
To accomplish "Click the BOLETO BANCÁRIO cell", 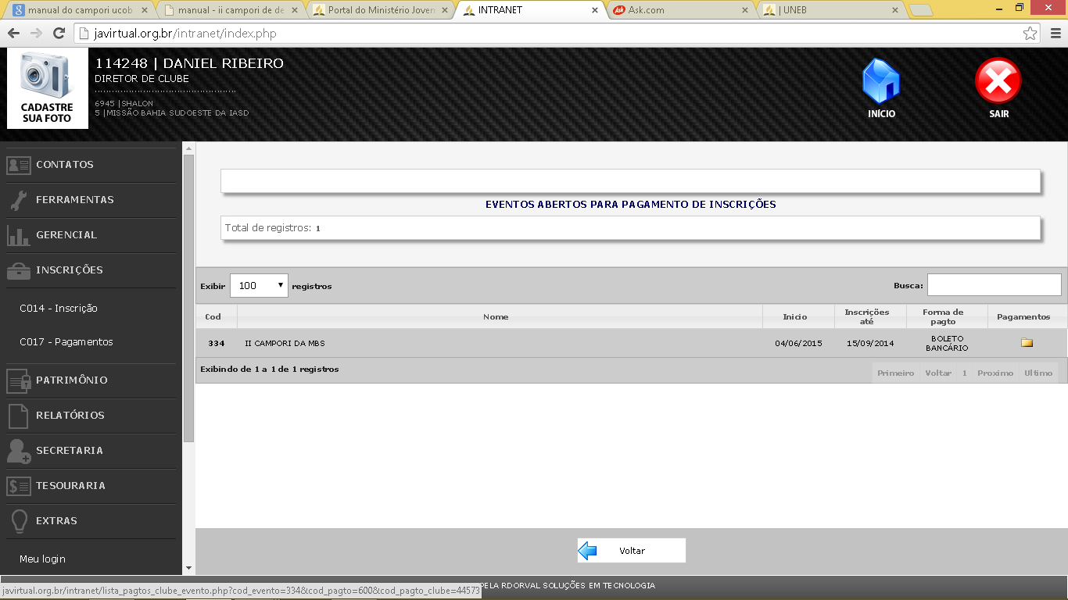I will (x=947, y=343).
